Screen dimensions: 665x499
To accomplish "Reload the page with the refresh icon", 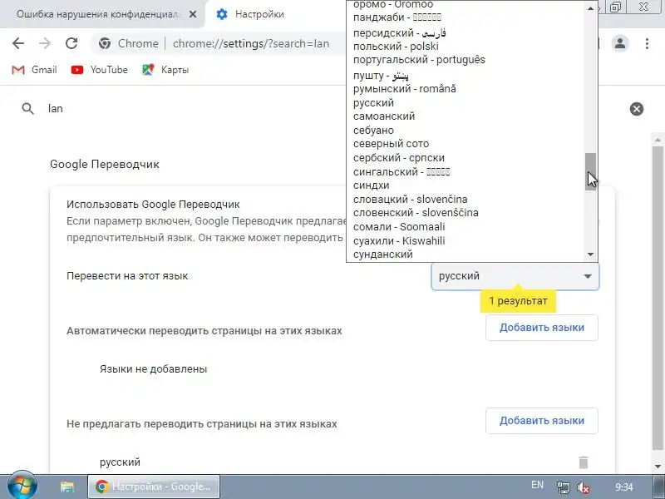I will click(x=71, y=43).
